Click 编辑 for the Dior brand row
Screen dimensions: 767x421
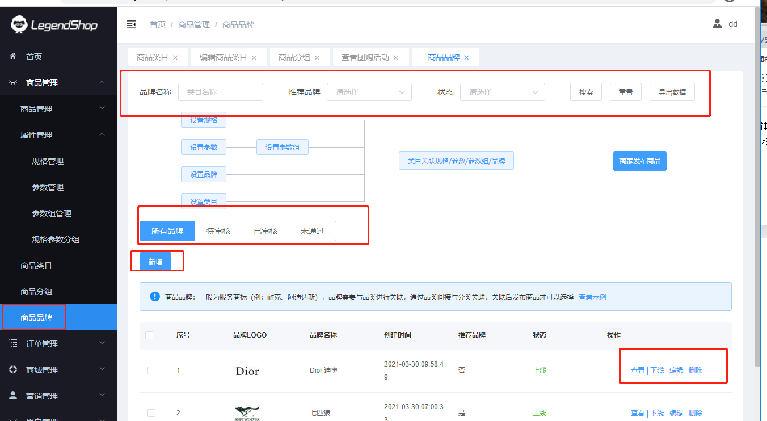pos(676,371)
